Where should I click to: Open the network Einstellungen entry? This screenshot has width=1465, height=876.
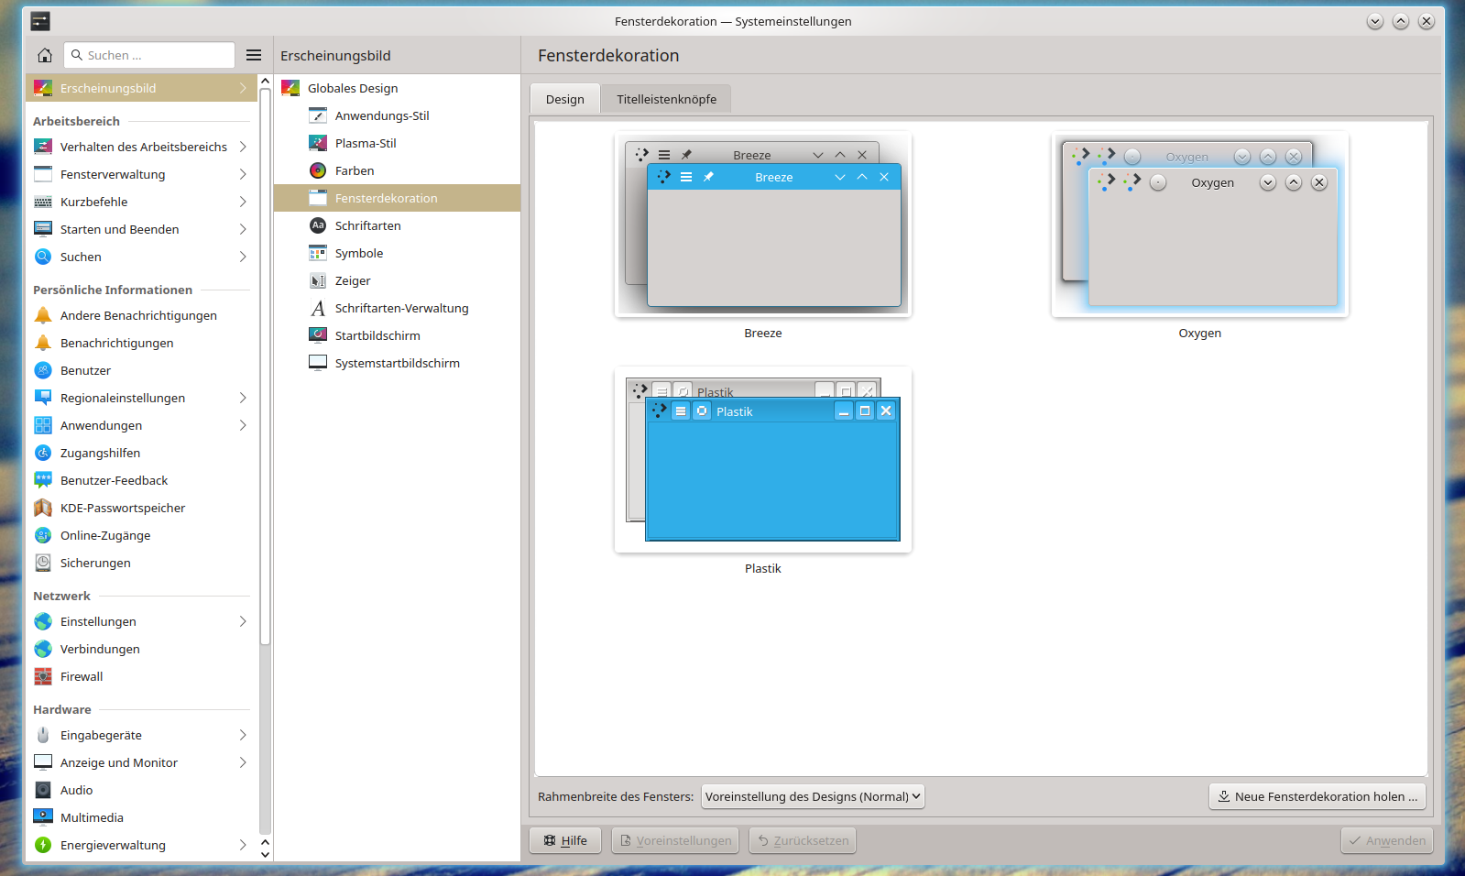click(141, 621)
